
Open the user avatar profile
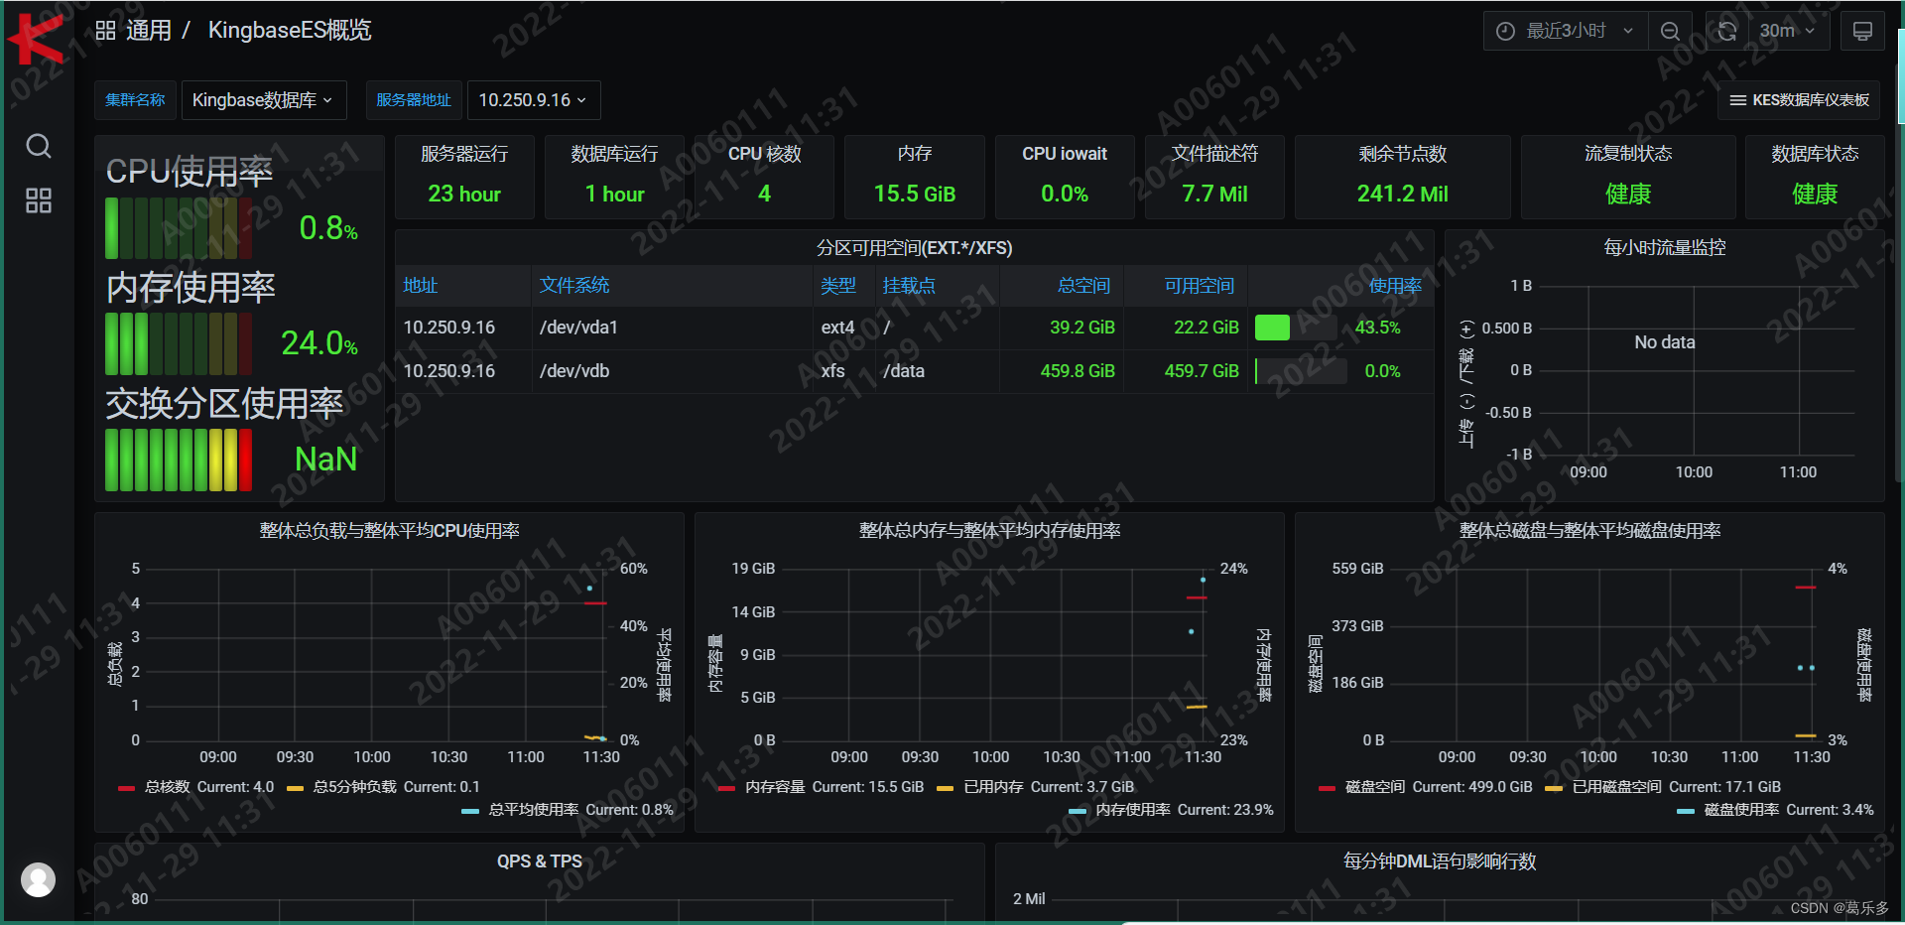(38, 879)
